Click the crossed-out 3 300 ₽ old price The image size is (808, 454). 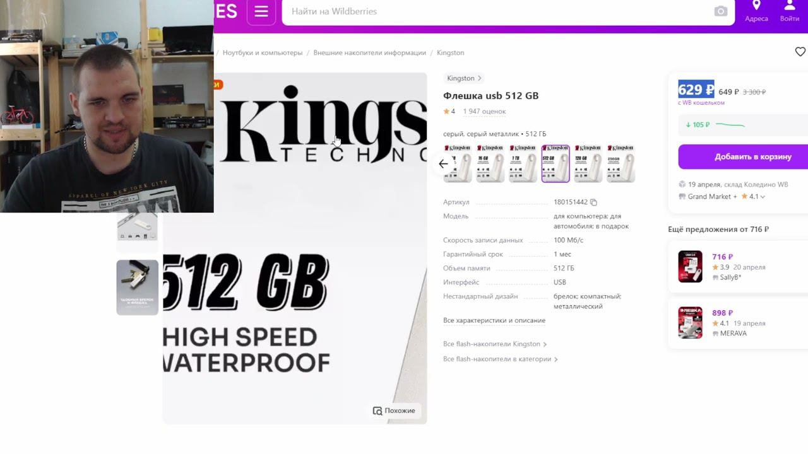point(754,92)
